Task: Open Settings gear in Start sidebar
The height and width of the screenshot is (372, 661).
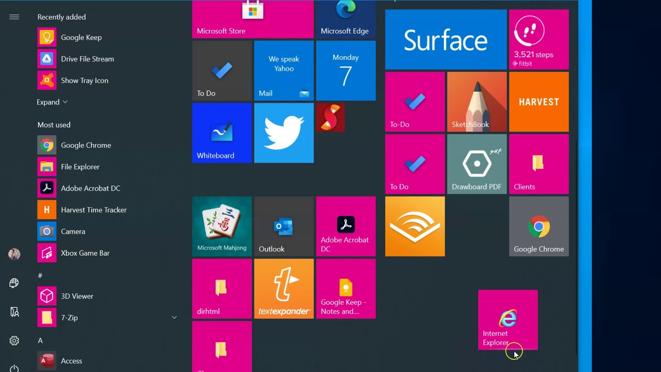Action: pyautogui.click(x=14, y=340)
